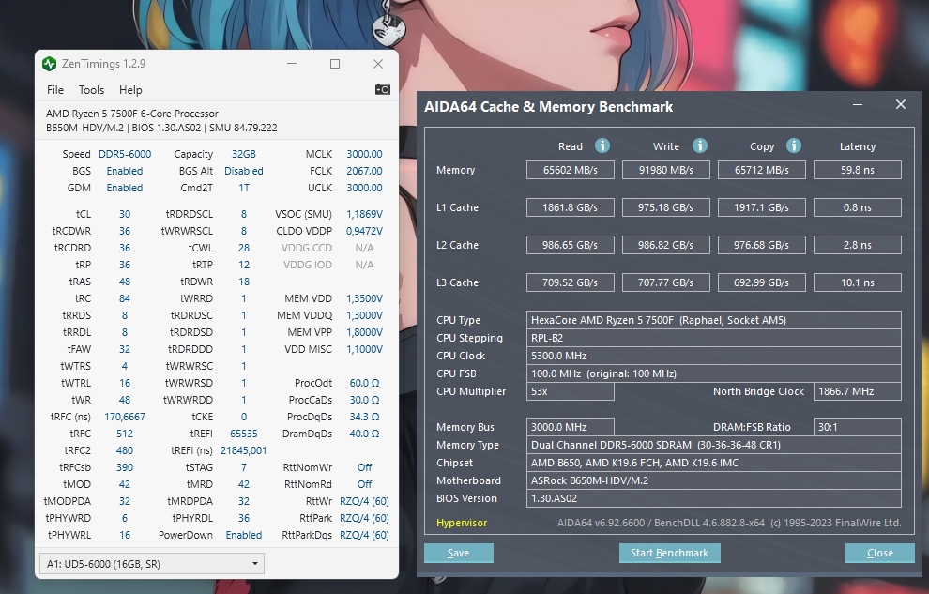The height and width of the screenshot is (594, 929).
Task: Click the Close button in AIDA64
Action: coord(880,553)
